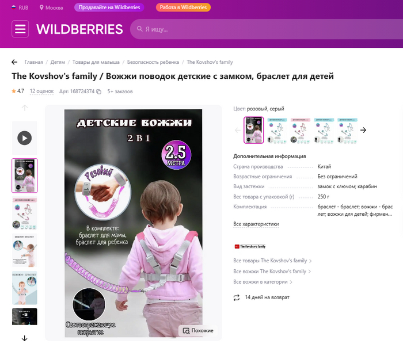Show next color variants with right arrow
This screenshot has width=403, height=359.
[x=363, y=130]
